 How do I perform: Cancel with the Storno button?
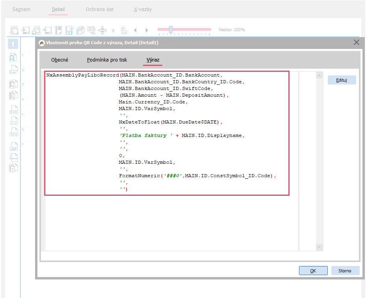coord(345,271)
